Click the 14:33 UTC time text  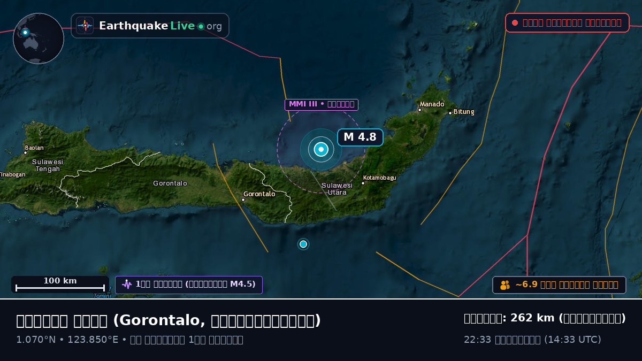[x=572, y=340]
